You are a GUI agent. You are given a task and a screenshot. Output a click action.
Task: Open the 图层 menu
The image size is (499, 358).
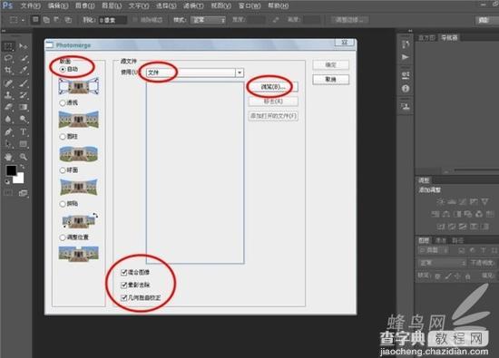click(112, 5)
